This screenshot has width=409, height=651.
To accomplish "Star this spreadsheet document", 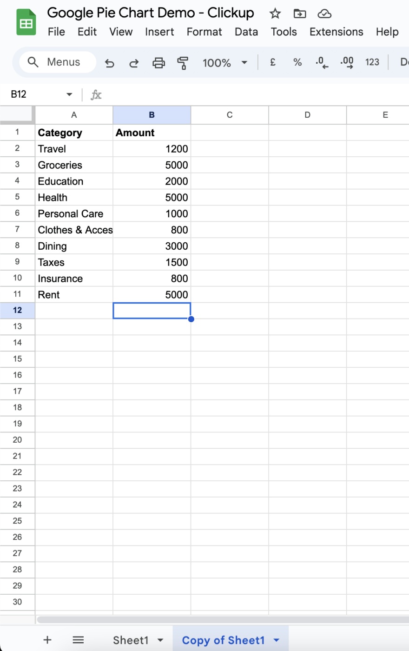I will [275, 13].
